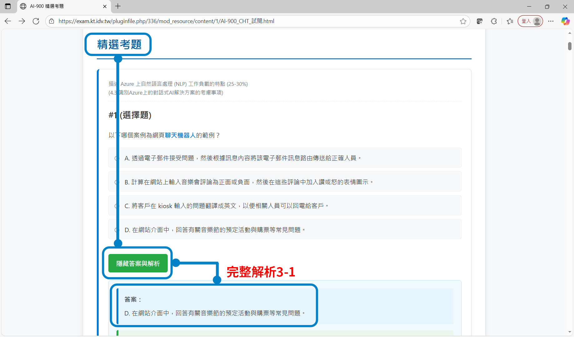Add page to favorites star icon
The image size is (574, 337).
(x=463, y=21)
